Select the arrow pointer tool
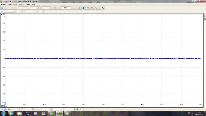 (x=83, y=8)
